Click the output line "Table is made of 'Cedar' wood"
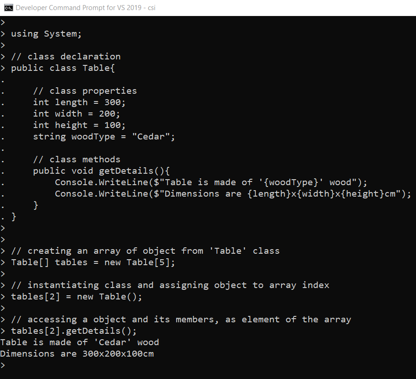This screenshot has width=416, height=379. point(80,342)
